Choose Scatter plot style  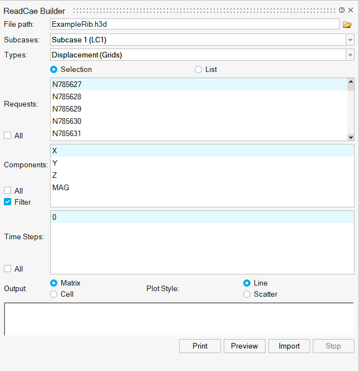pyautogui.click(x=247, y=294)
